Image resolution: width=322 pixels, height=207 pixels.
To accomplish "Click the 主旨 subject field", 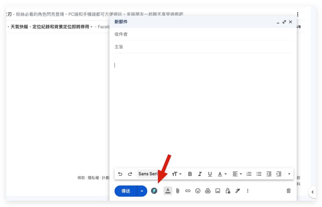I will pyautogui.click(x=203, y=47).
